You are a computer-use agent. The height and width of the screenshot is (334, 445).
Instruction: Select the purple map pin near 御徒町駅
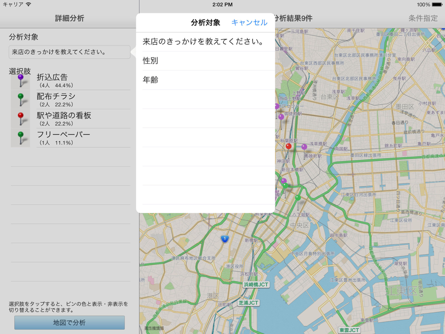click(x=281, y=117)
